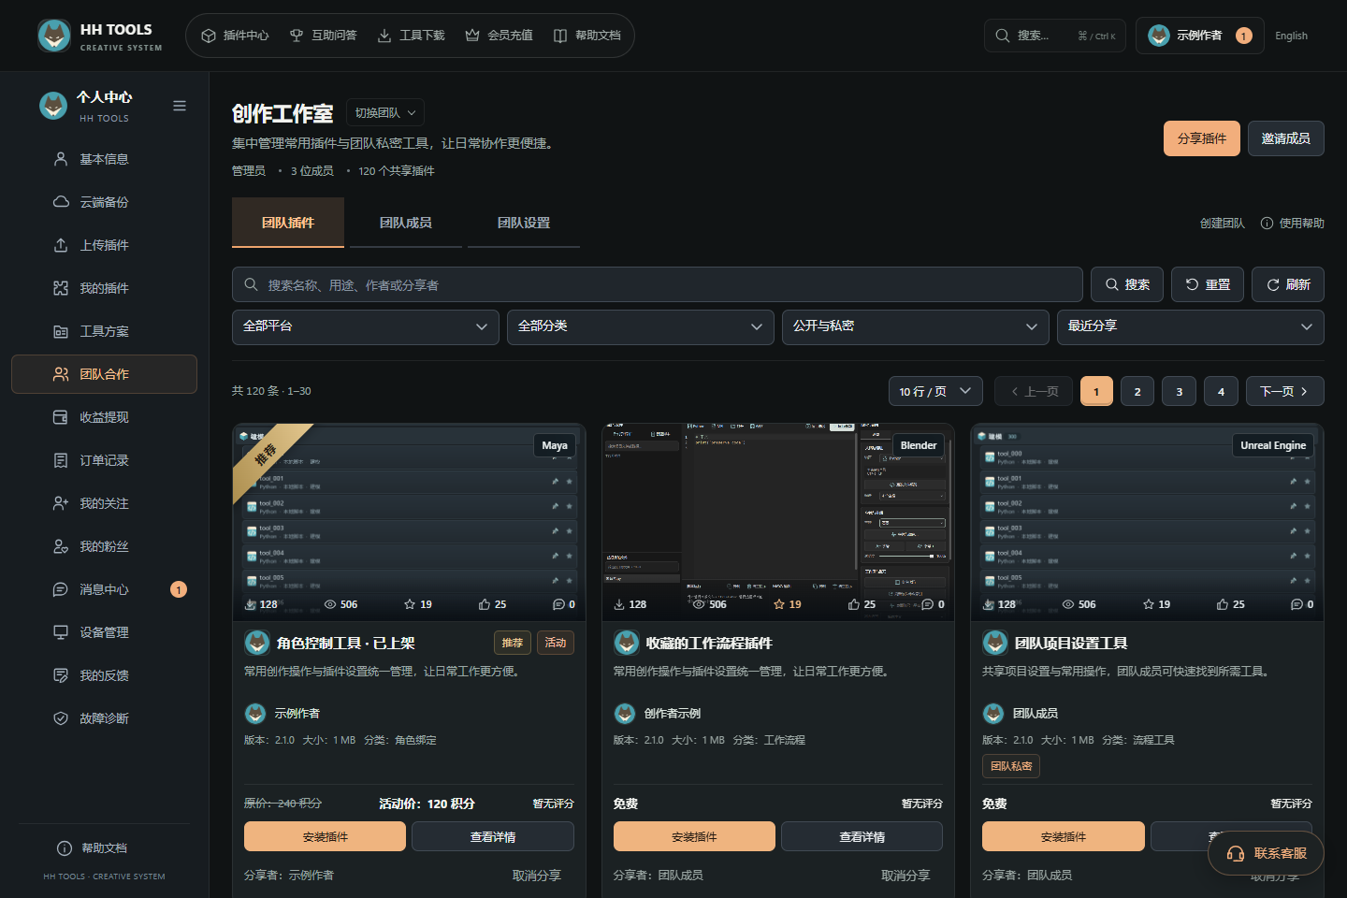The height and width of the screenshot is (898, 1347).
Task: Open 收益提现 earnings withdrawal page
Action: [104, 417]
